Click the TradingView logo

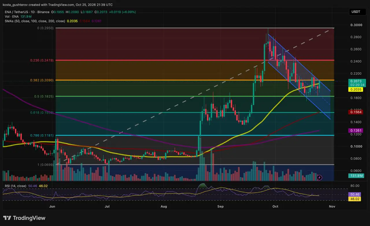pos(24,218)
